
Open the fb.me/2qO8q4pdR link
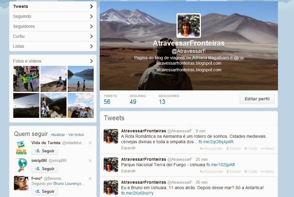216,142
